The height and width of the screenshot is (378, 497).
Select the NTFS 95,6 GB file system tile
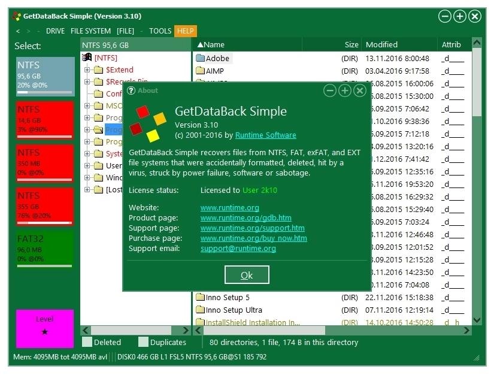pyautogui.click(x=46, y=77)
